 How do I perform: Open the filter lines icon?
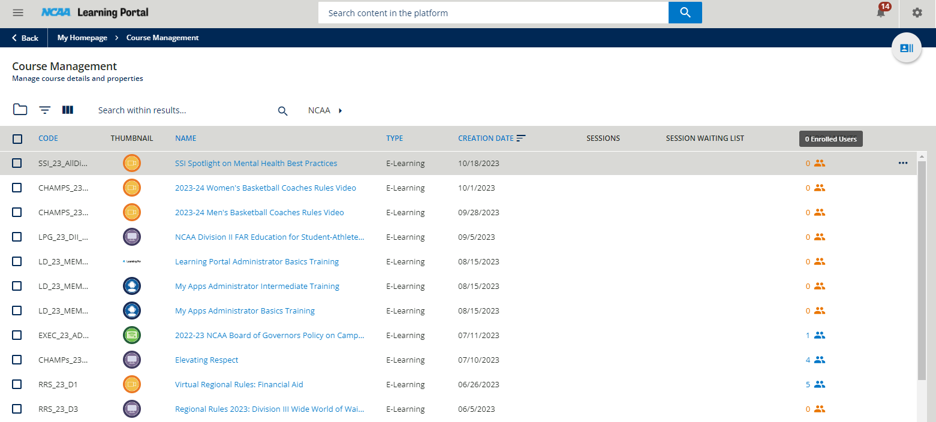tap(45, 110)
